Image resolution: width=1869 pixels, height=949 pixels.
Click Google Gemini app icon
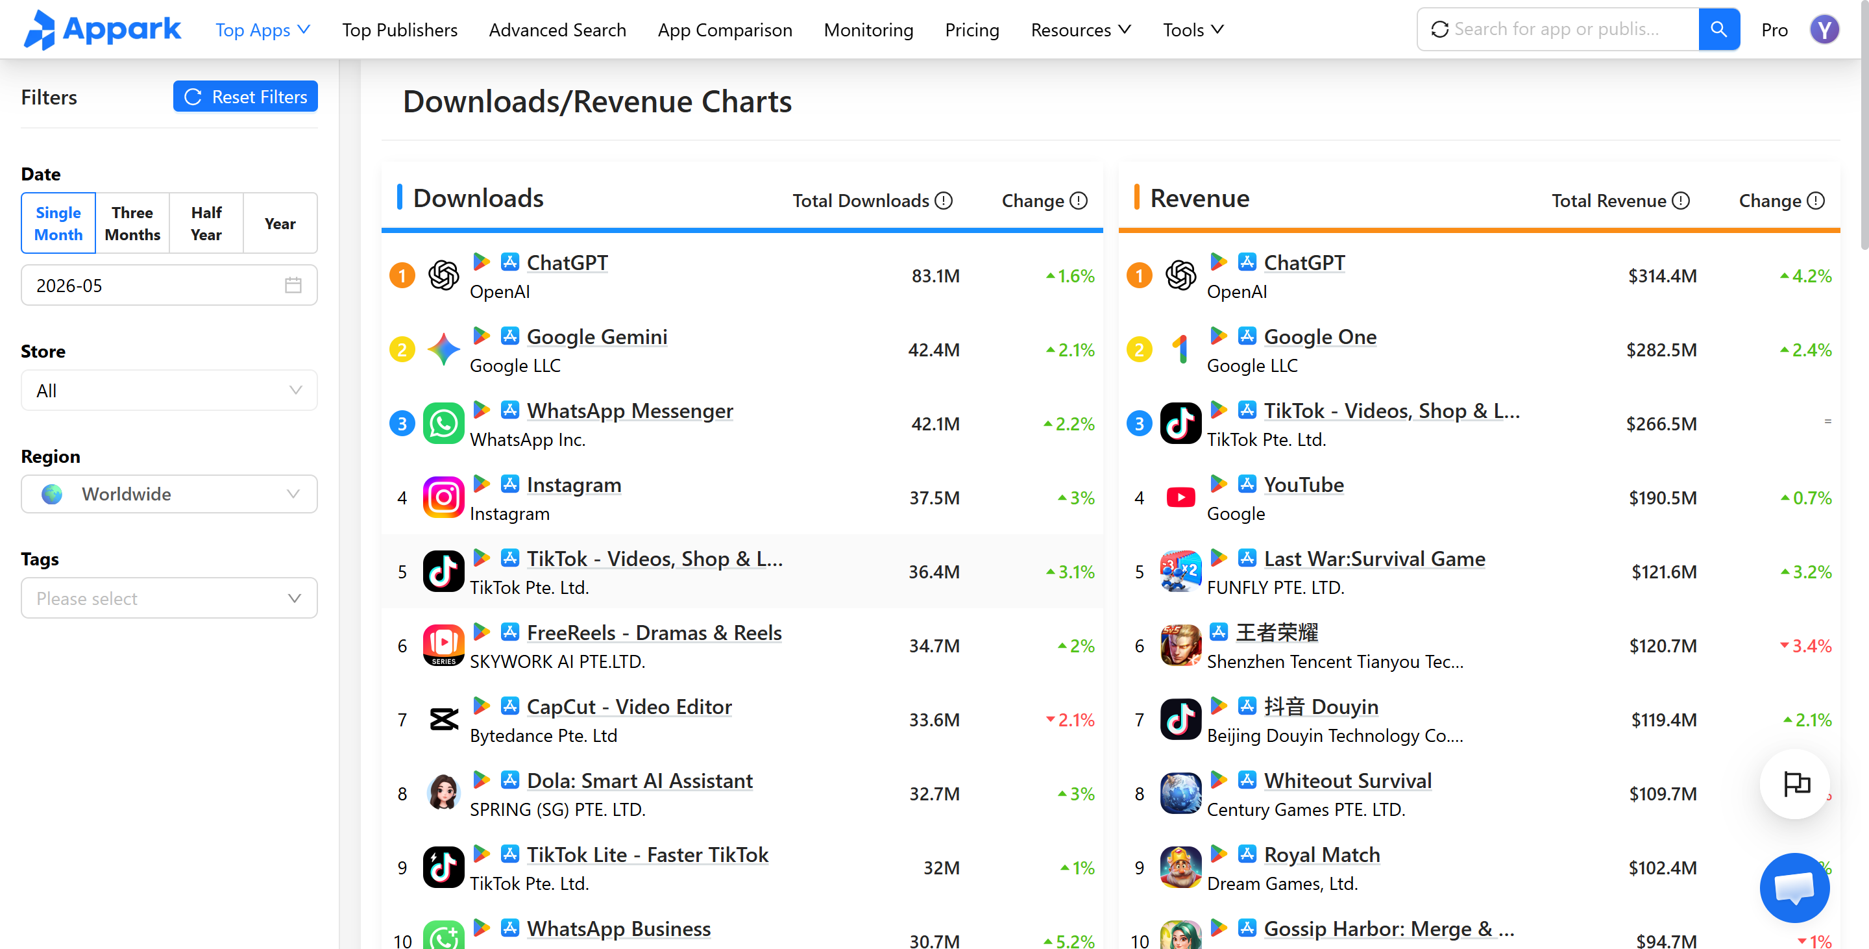tap(443, 350)
